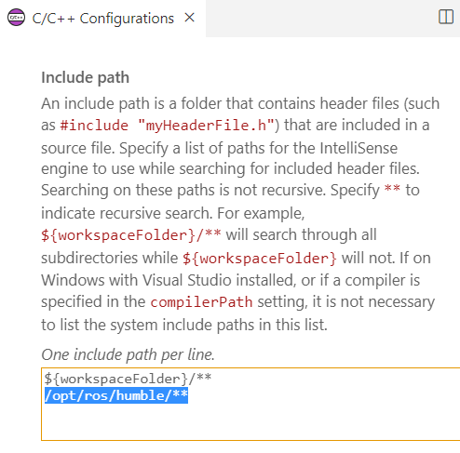Close the C/C++ Configurations tab
This screenshot has width=460, height=453.
tap(189, 18)
